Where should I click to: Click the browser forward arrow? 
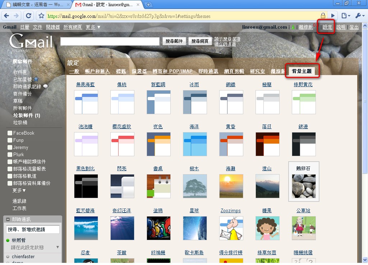16,16
